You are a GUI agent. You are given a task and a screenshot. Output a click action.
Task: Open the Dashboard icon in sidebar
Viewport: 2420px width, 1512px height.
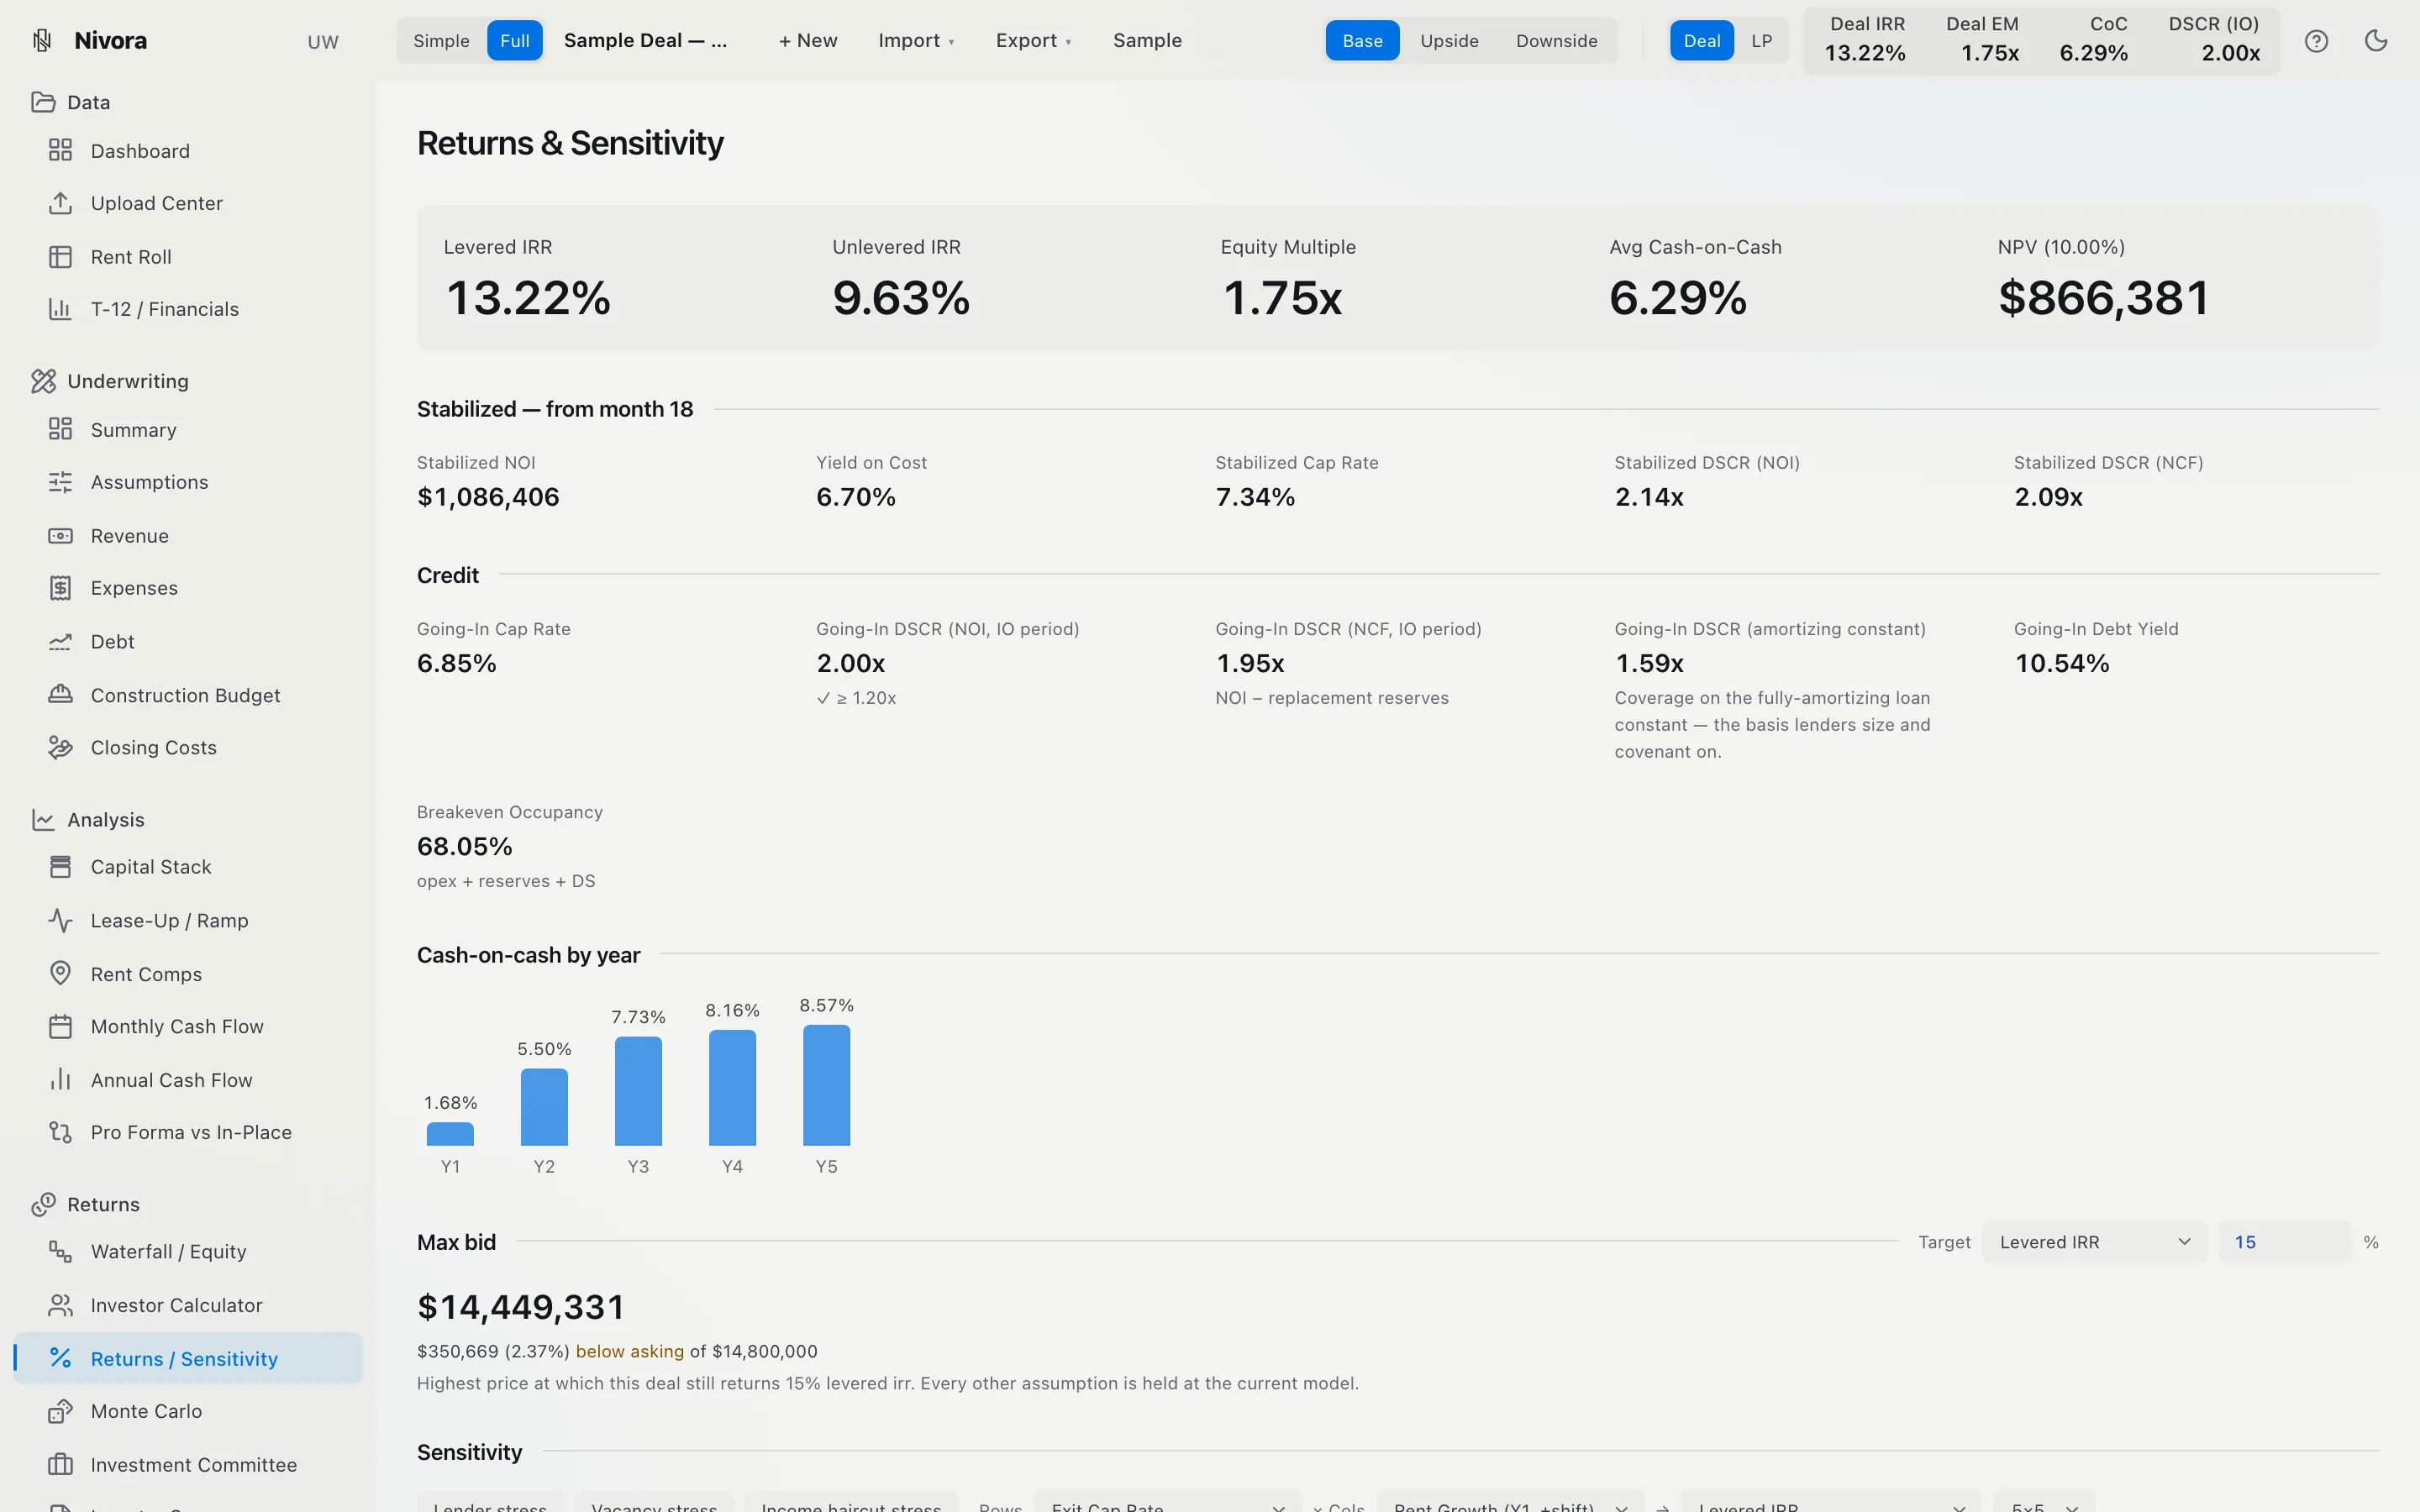(x=60, y=150)
